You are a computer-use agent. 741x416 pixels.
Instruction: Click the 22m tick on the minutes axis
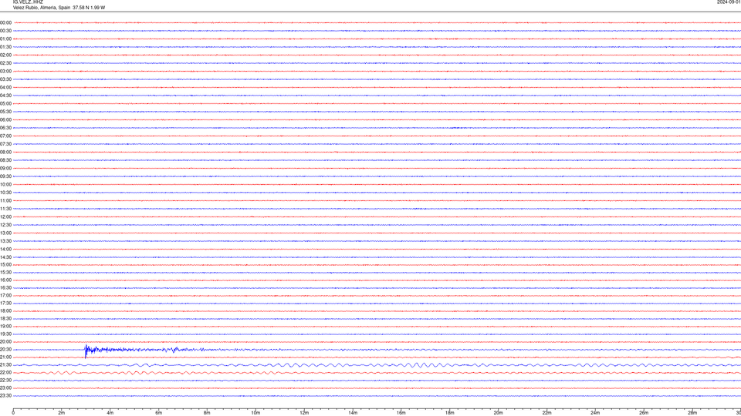[546, 413]
